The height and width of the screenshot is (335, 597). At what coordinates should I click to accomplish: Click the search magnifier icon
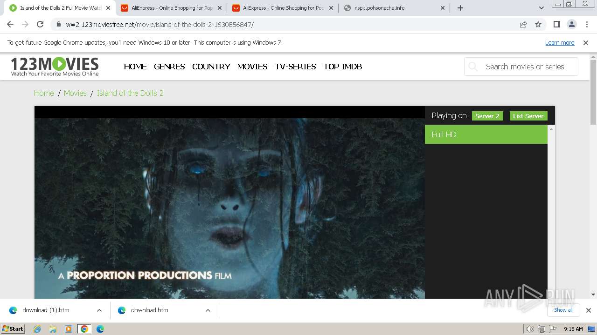[x=473, y=67]
